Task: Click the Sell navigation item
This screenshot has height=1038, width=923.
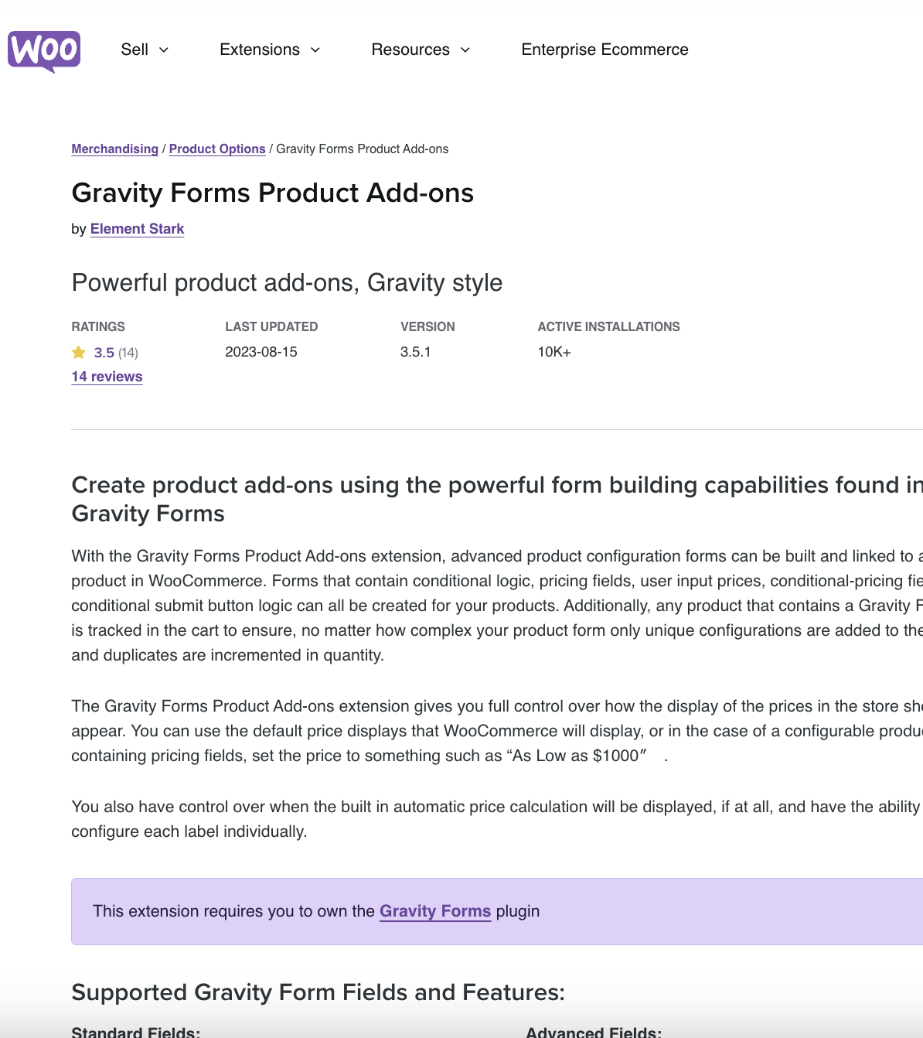Action: [136, 50]
